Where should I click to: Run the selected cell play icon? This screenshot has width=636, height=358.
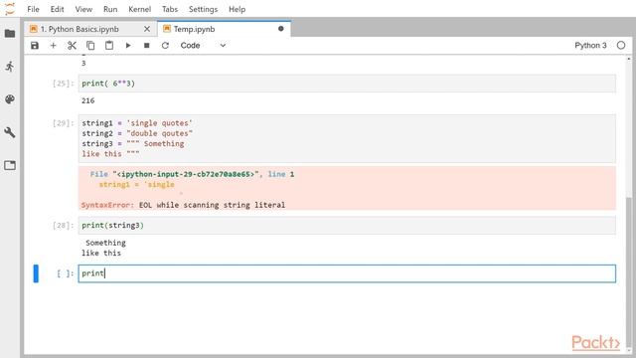pos(128,46)
